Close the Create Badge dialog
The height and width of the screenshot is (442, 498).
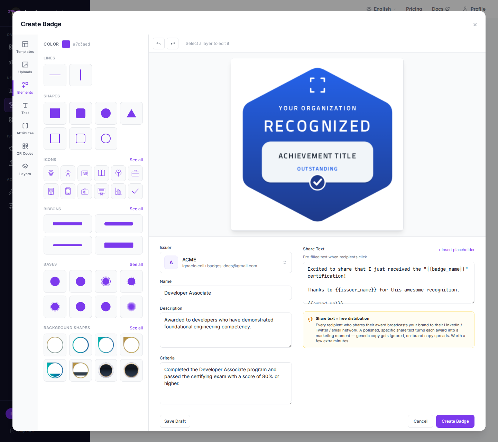pos(475,25)
